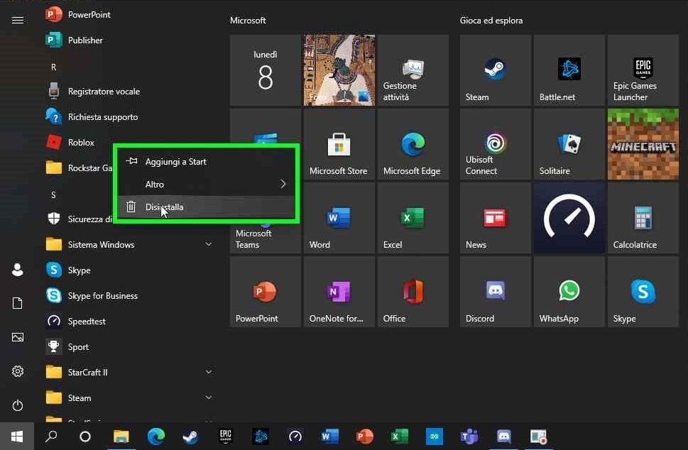688x450 pixels.
Task: Open the Pictures shortcut in Start rail
Action: point(18,337)
